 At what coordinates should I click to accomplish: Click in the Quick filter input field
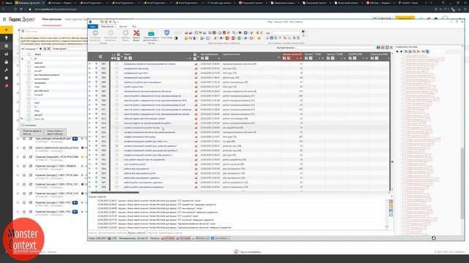336,47
